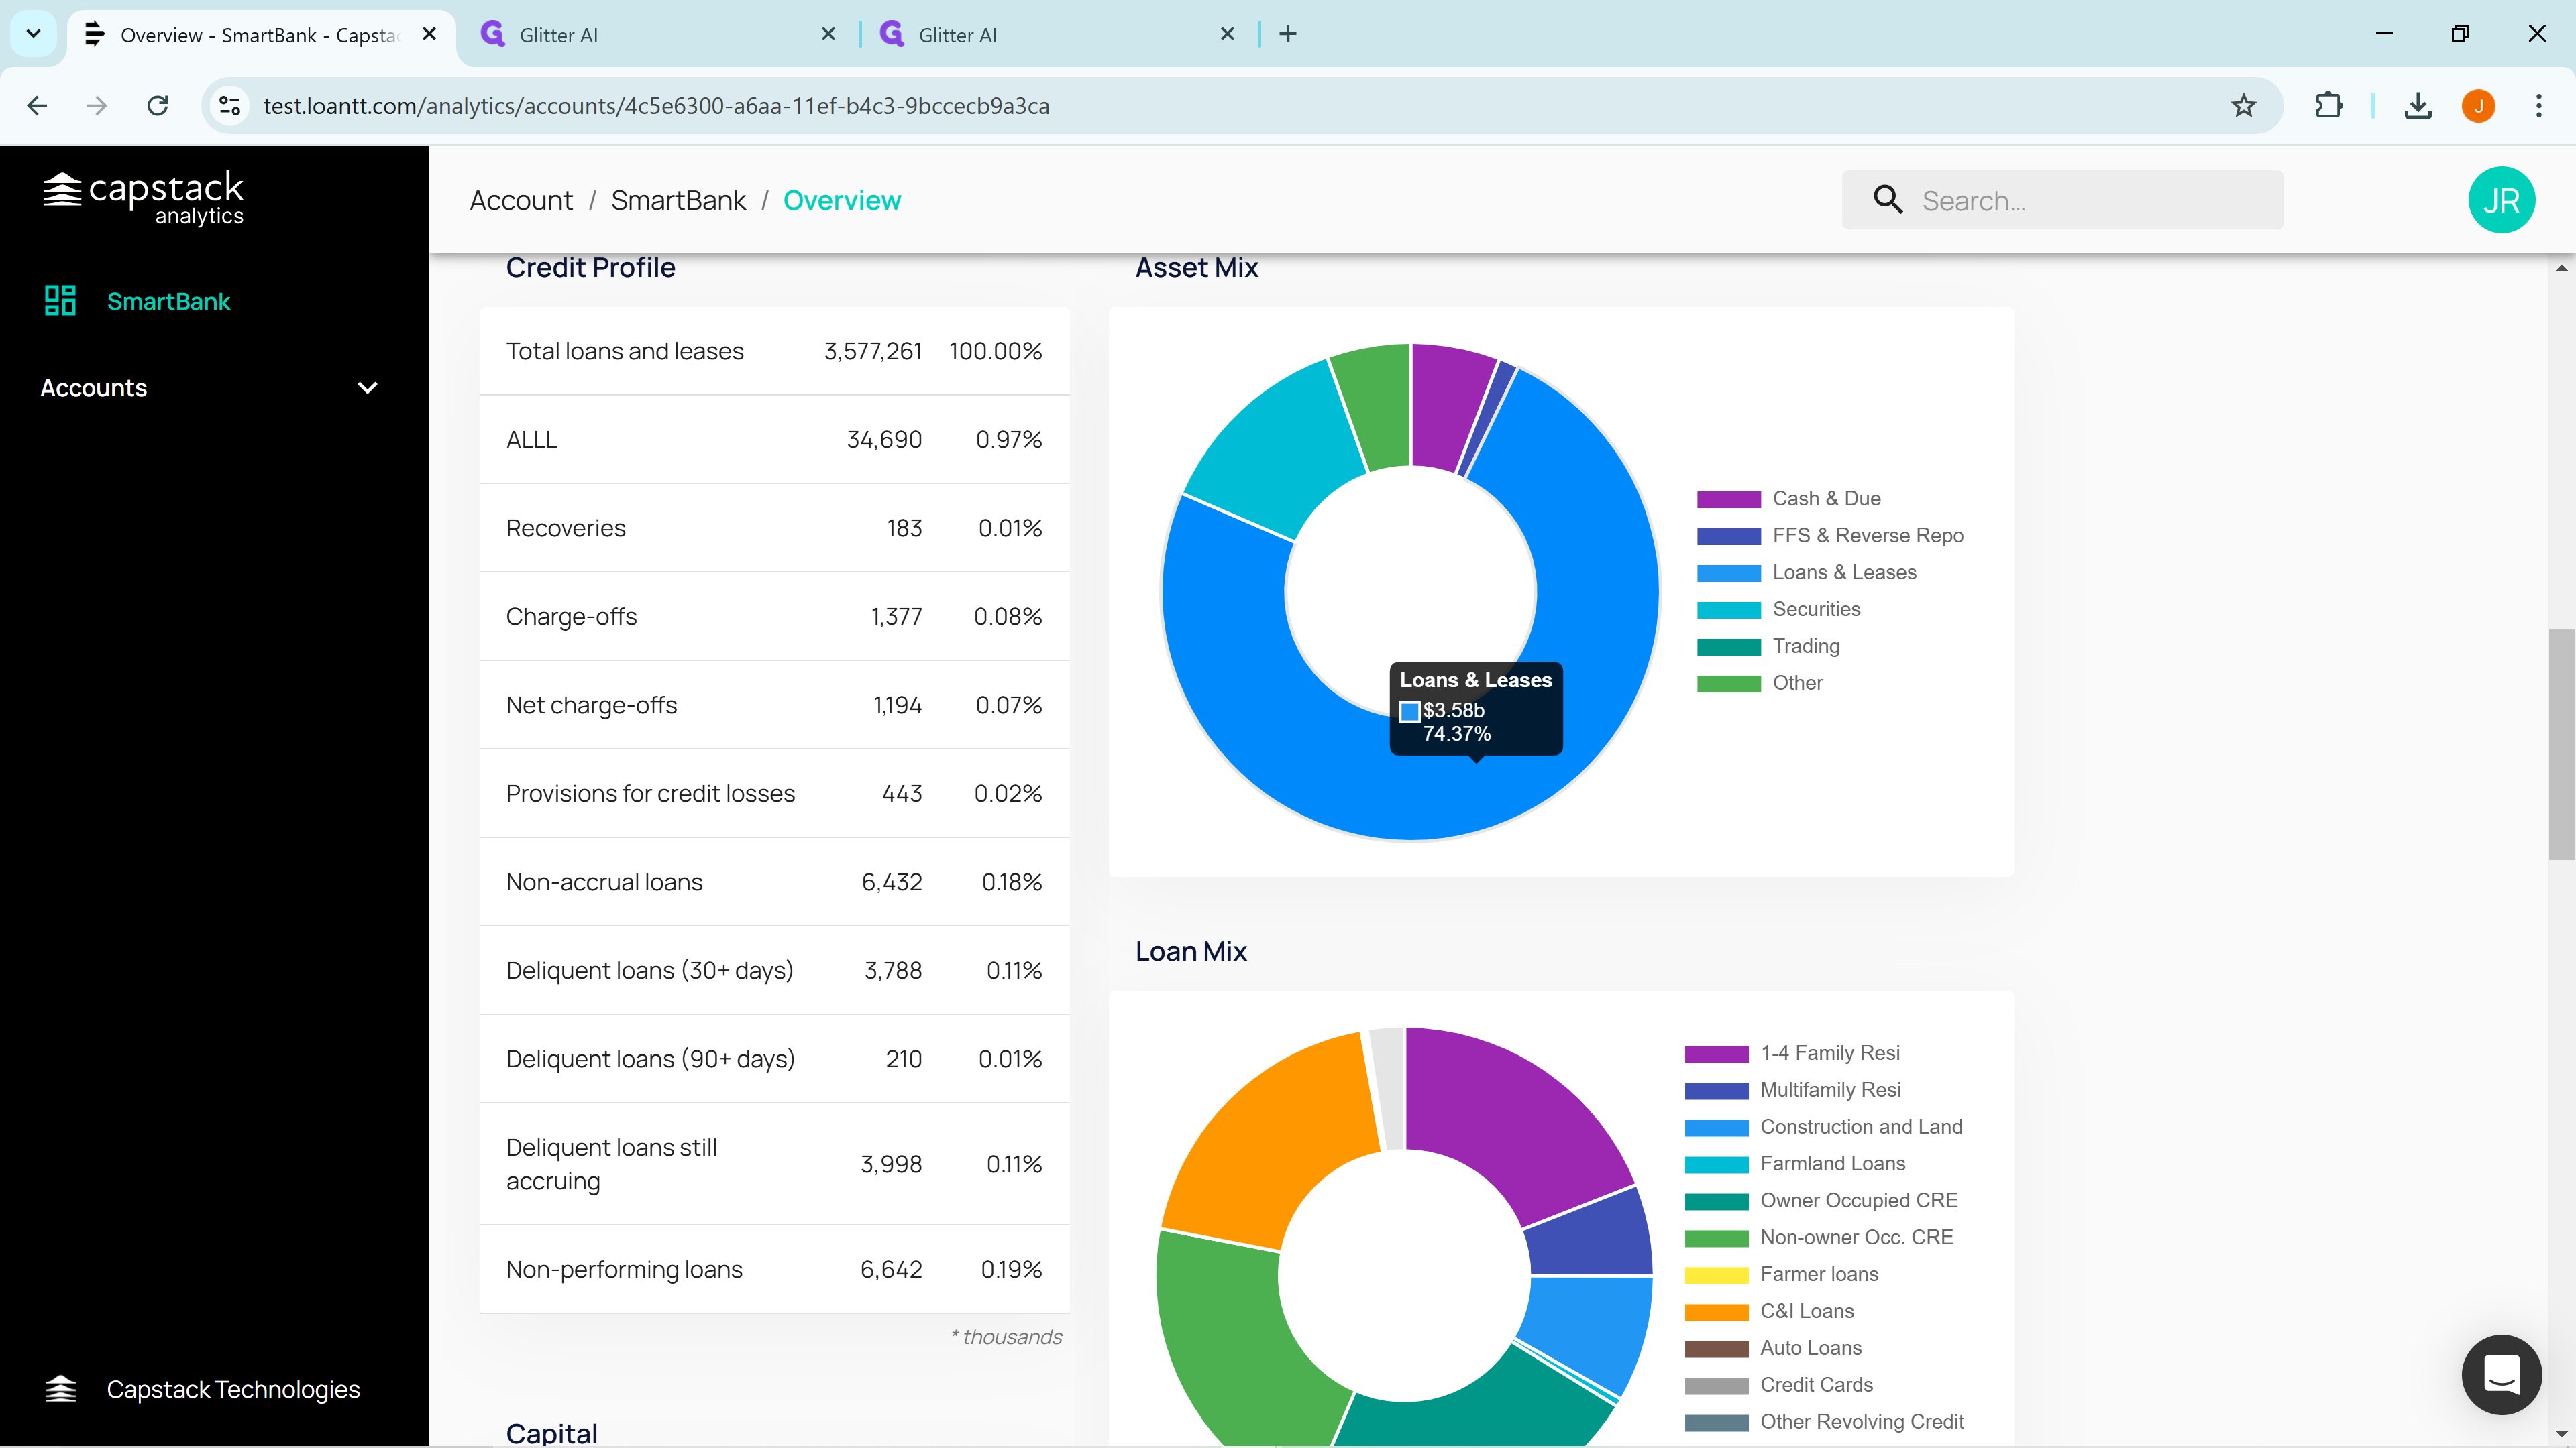
Task: Open a new browser tab
Action: pos(1288,34)
